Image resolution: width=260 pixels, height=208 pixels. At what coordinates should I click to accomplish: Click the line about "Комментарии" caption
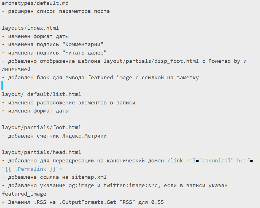point(53,44)
